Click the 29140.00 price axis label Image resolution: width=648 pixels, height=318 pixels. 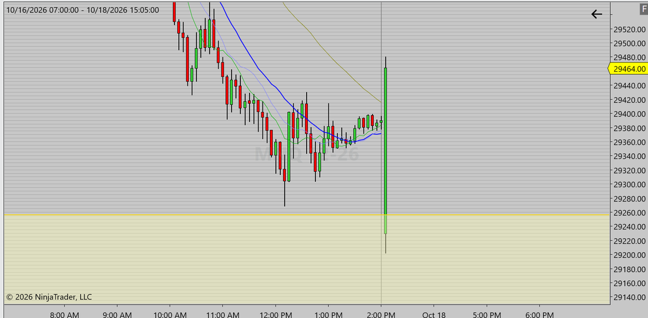[x=630, y=297]
